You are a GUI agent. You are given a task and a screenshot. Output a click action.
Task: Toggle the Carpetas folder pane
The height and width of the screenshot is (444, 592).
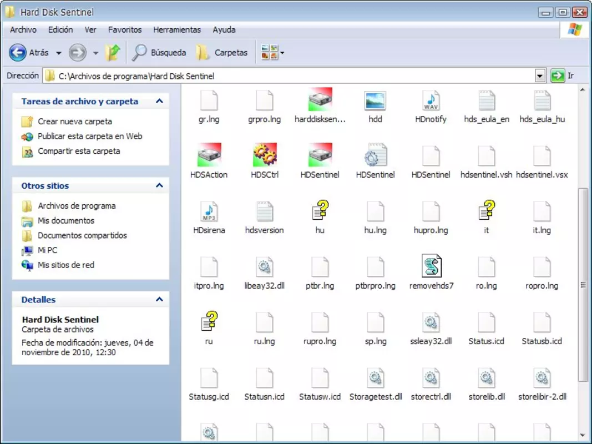click(222, 53)
